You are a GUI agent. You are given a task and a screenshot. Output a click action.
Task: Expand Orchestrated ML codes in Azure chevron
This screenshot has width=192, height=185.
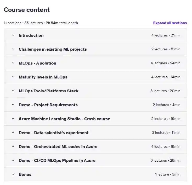point(13,146)
